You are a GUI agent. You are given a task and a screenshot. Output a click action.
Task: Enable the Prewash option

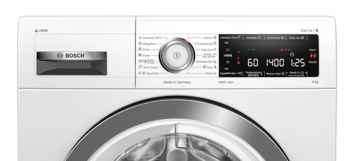pos(254,38)
